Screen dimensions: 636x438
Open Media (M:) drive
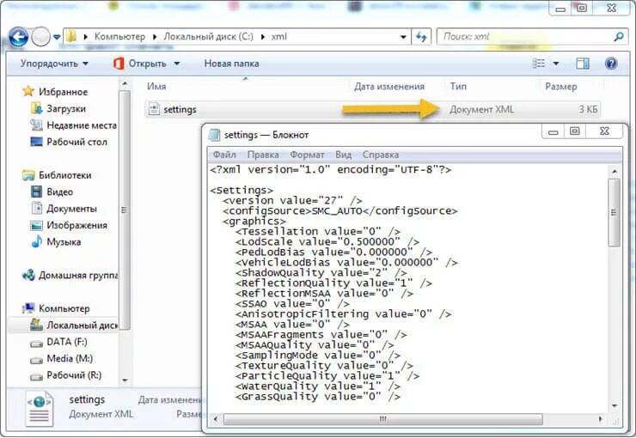70,359
